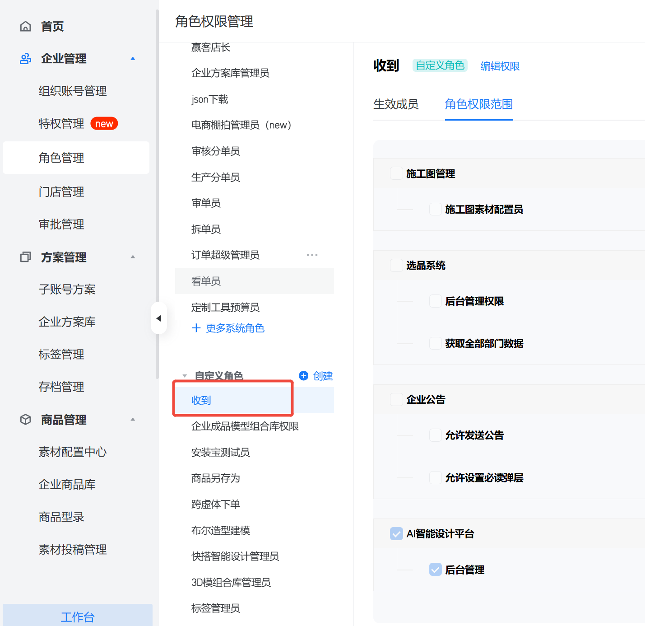645x626 pixels.
Task: Click the plus icon for 更多系统角色
Action: pos(196,328)
